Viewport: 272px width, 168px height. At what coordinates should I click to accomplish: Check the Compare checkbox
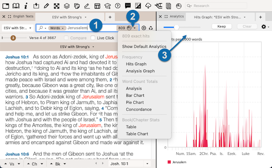click(x=66, y=38)
